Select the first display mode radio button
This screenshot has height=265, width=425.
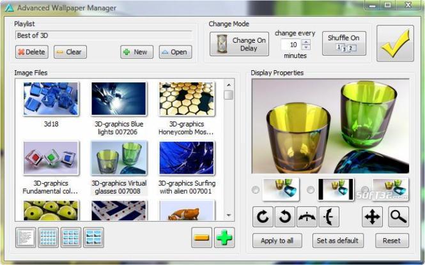coord(256,190)
